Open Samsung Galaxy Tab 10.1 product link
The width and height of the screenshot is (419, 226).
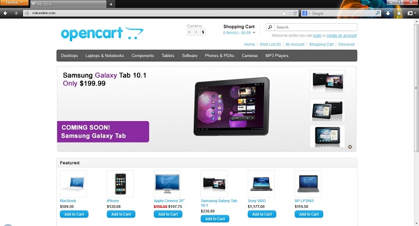219,203
